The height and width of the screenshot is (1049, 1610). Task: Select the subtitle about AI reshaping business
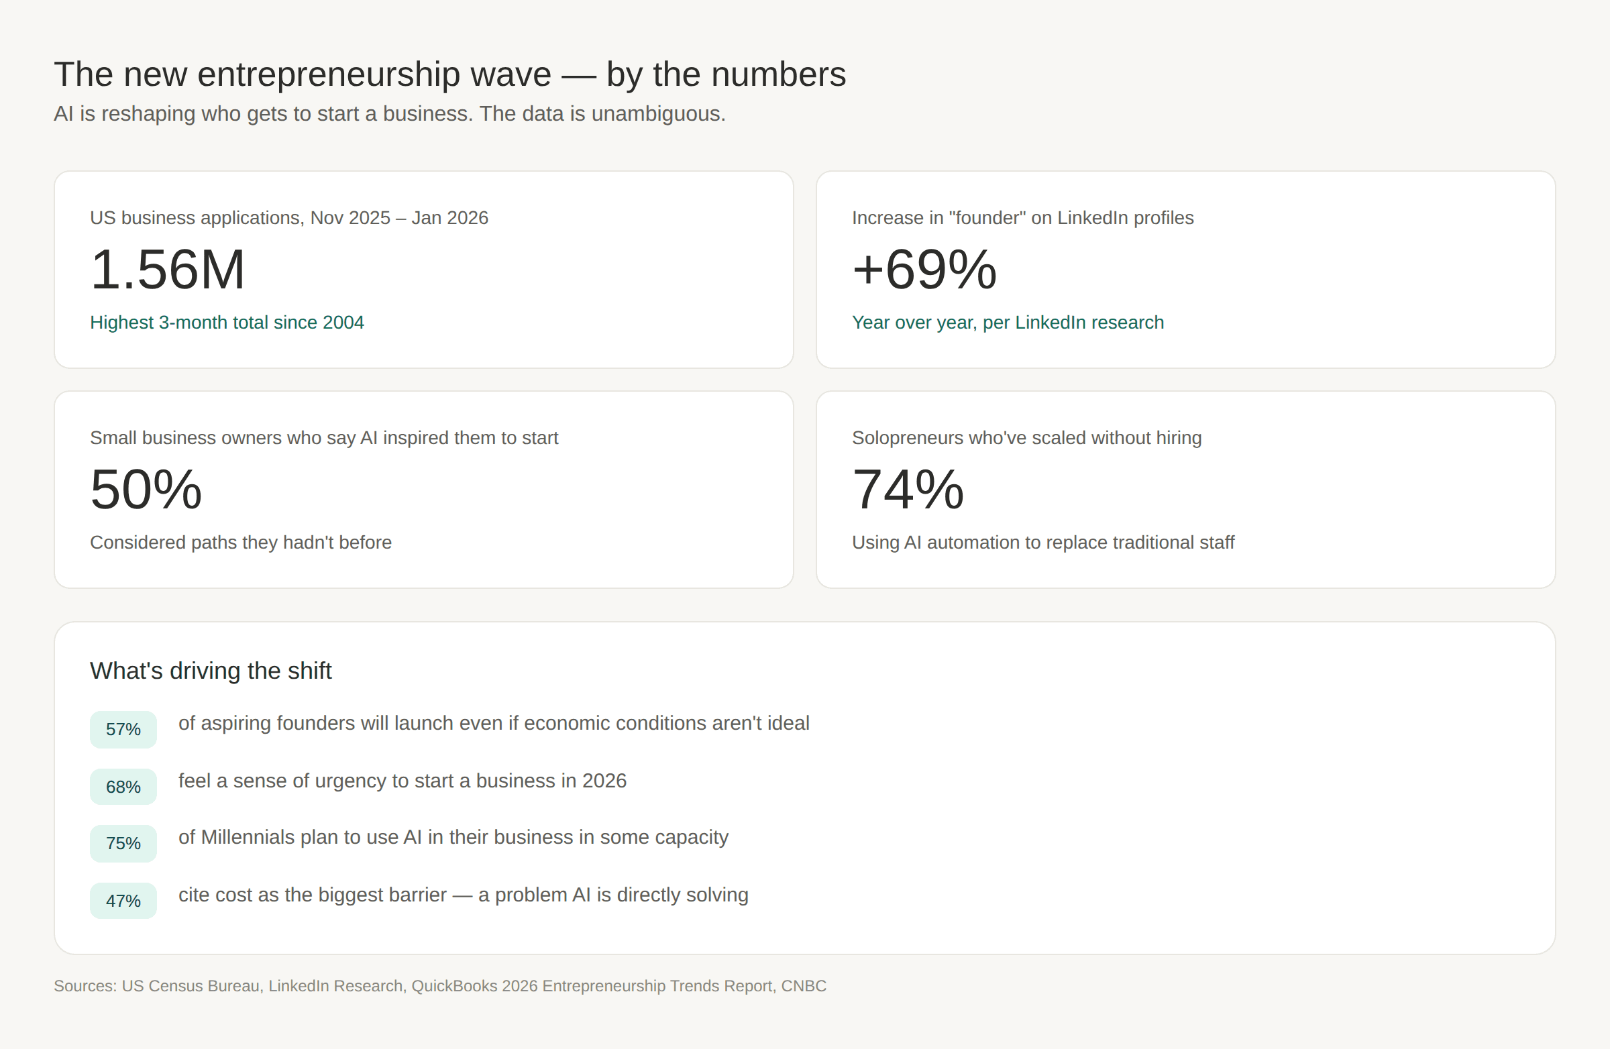click(390, 113)
